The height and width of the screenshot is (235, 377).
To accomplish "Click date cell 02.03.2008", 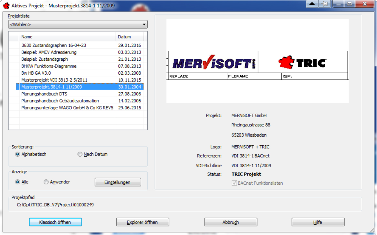I will [130, 73].
